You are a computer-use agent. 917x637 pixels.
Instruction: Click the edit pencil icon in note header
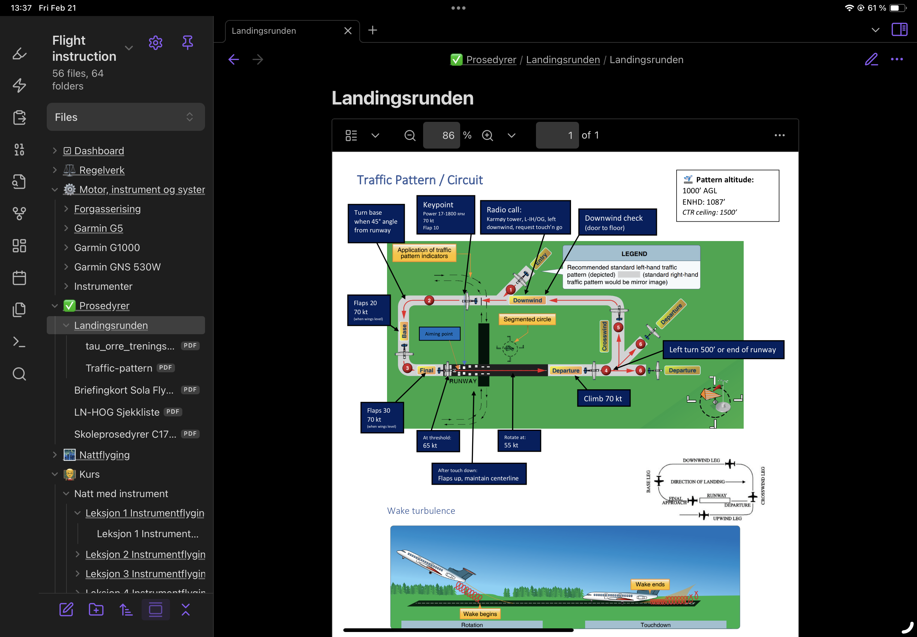coord(871,59)
